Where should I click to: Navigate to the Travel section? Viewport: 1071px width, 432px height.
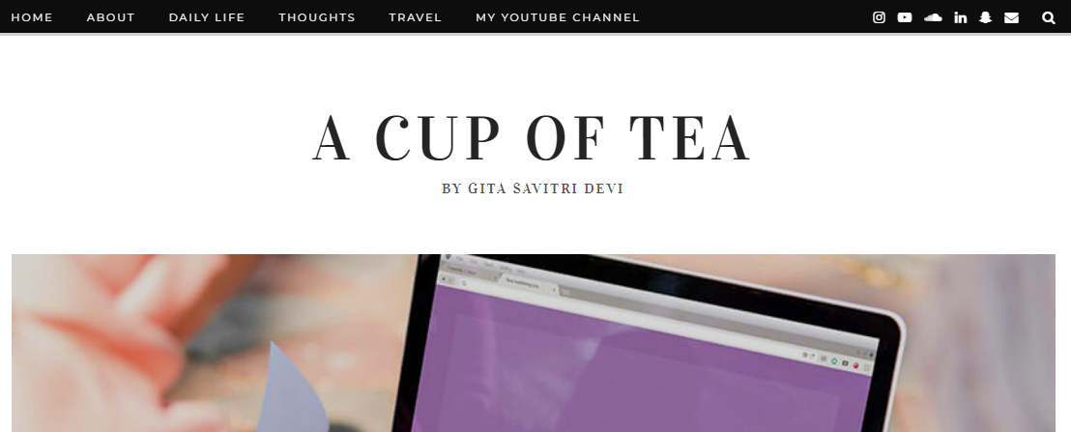[x=416, y=17]
